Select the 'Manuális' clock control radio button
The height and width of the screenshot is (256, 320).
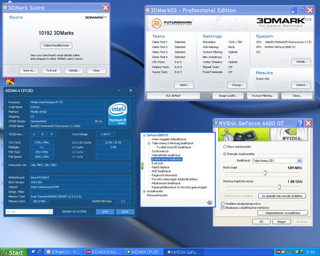click(225, 154)
